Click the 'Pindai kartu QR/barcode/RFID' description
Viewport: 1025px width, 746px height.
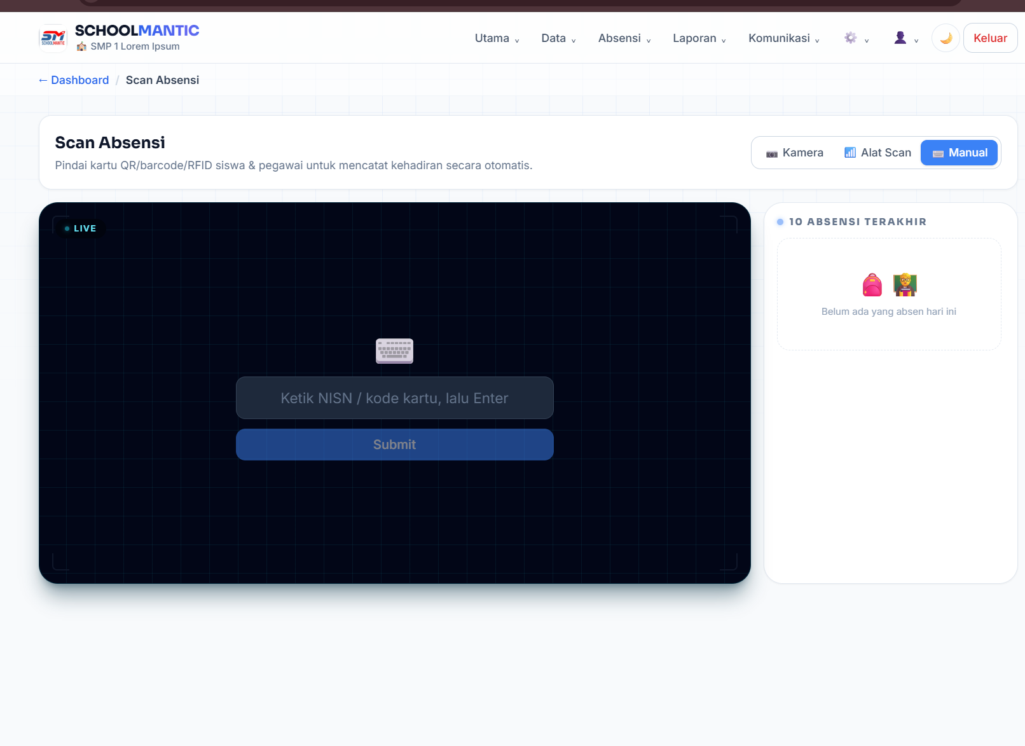coord(294,165)
